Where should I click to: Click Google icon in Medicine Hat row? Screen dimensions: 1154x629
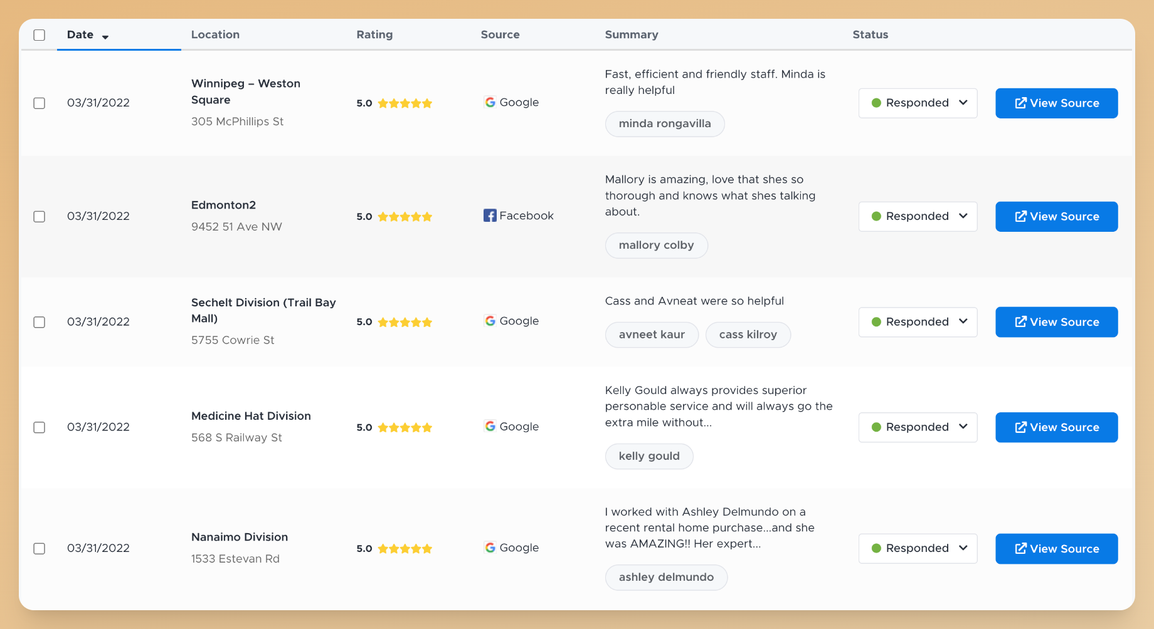pyautogui.click(x=490, y=427)
